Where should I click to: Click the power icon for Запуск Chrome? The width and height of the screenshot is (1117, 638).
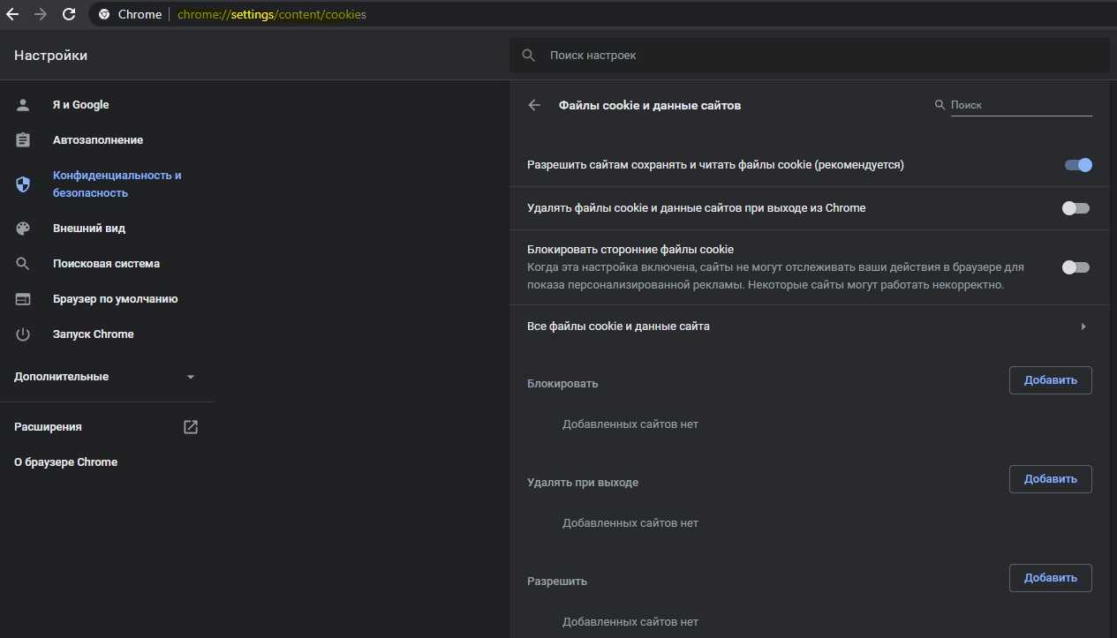click(x=23, y=334)
